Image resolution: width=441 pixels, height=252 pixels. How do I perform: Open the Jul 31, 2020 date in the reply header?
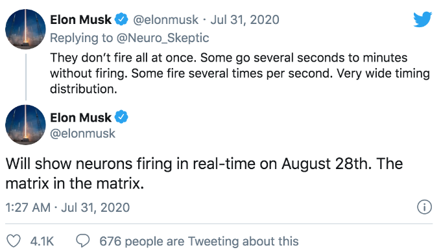(x=244, y=19)
